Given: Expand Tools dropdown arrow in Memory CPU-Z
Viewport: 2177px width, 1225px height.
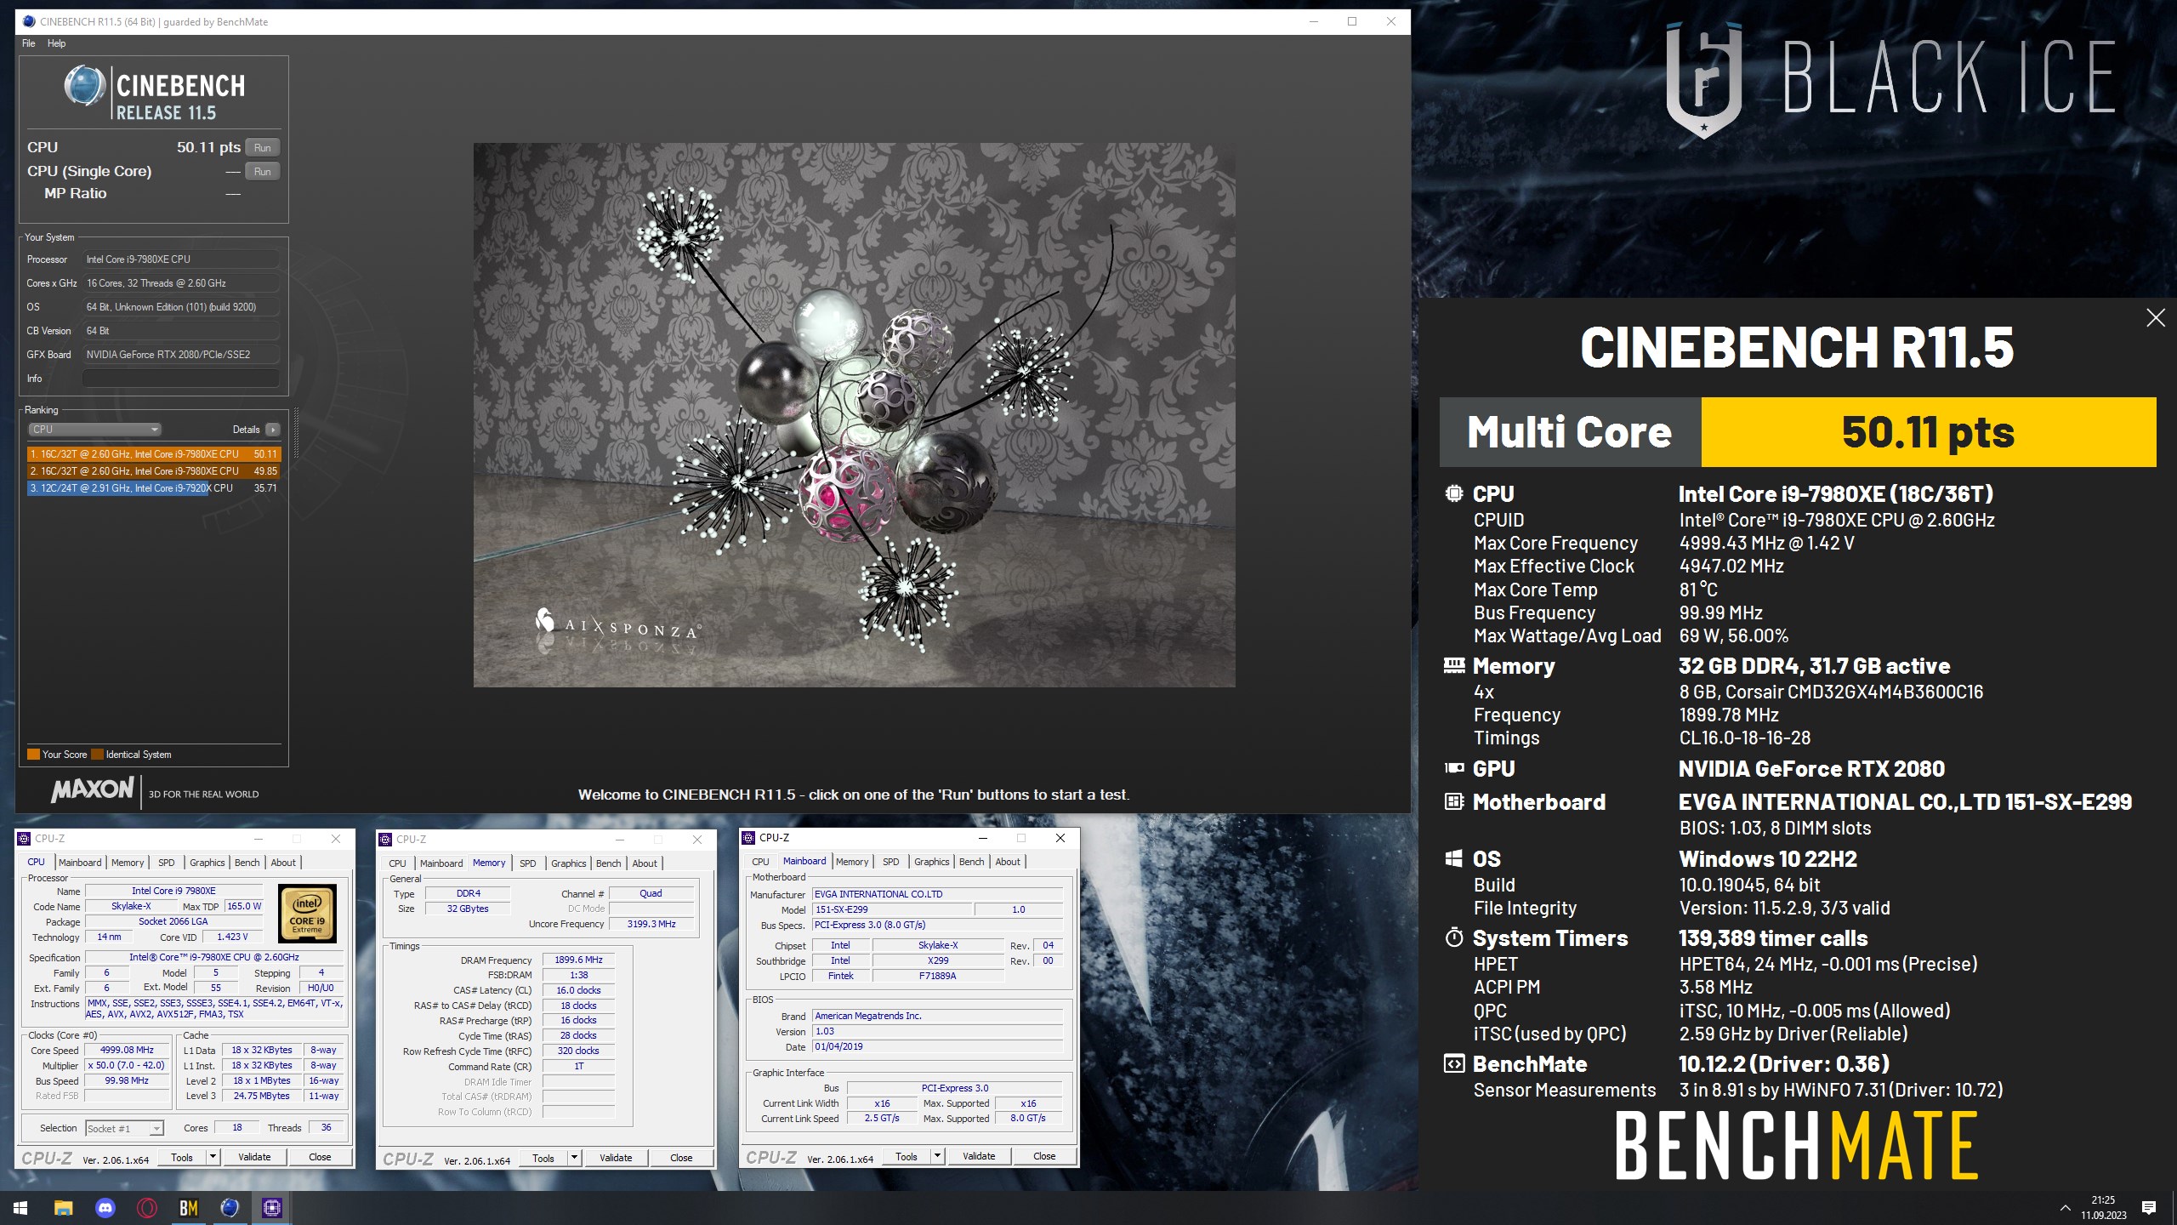Looking at the screenshot, I should tap(575, 1158).
